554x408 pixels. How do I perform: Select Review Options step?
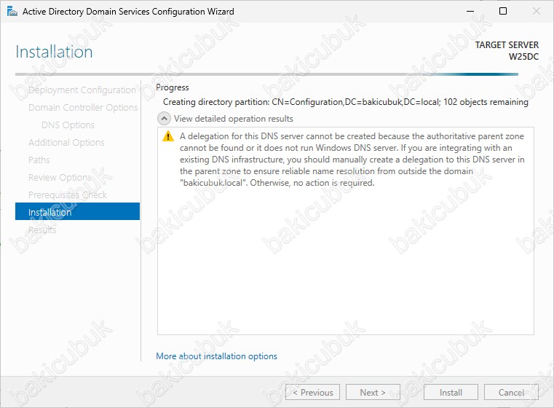click(60, 177)
